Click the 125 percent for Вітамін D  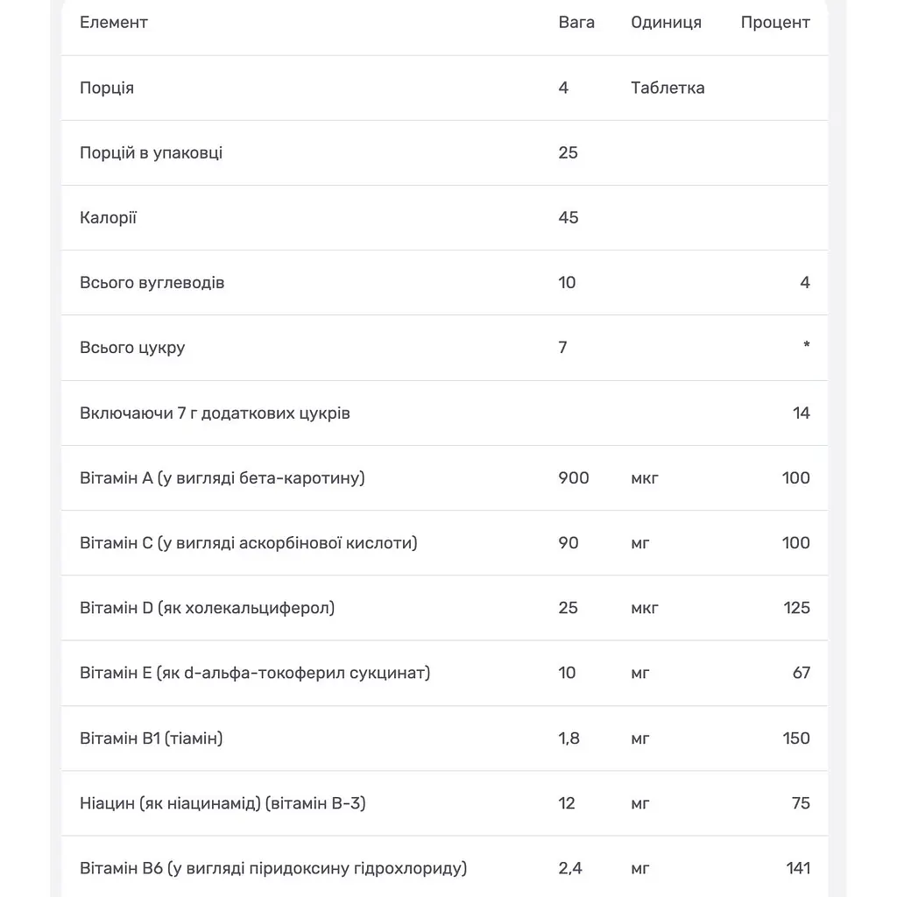[796, 608]
